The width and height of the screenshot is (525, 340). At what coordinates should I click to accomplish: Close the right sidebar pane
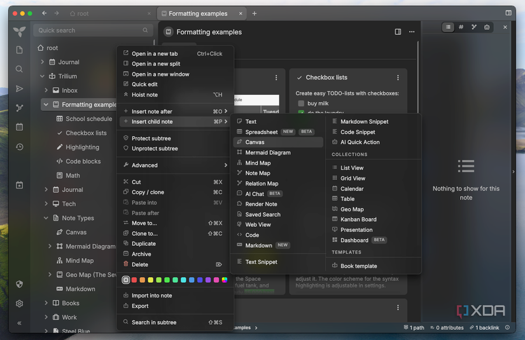505,27
